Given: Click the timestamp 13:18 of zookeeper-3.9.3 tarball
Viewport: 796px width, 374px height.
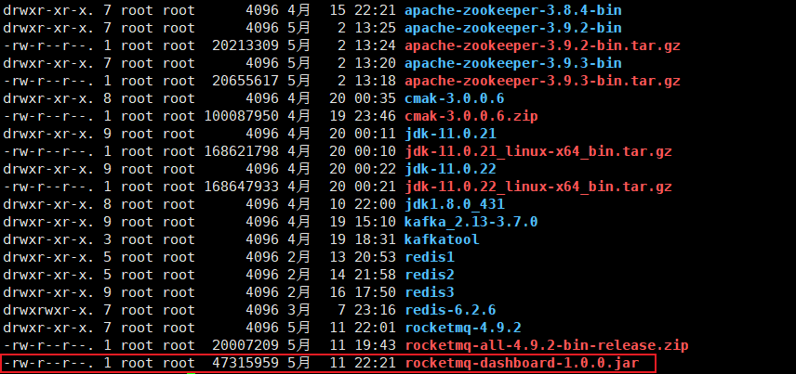Looking at the screenshot, I should 375,81.
